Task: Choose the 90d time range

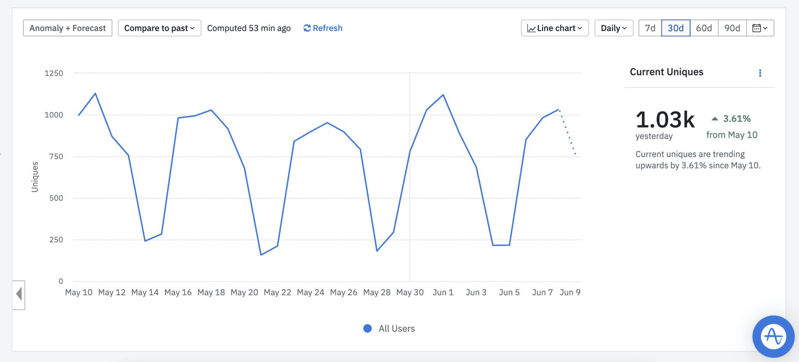Action: (x=732, y=28)
